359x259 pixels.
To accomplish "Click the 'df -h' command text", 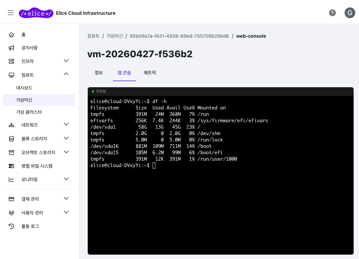I will tap(160, 101).
